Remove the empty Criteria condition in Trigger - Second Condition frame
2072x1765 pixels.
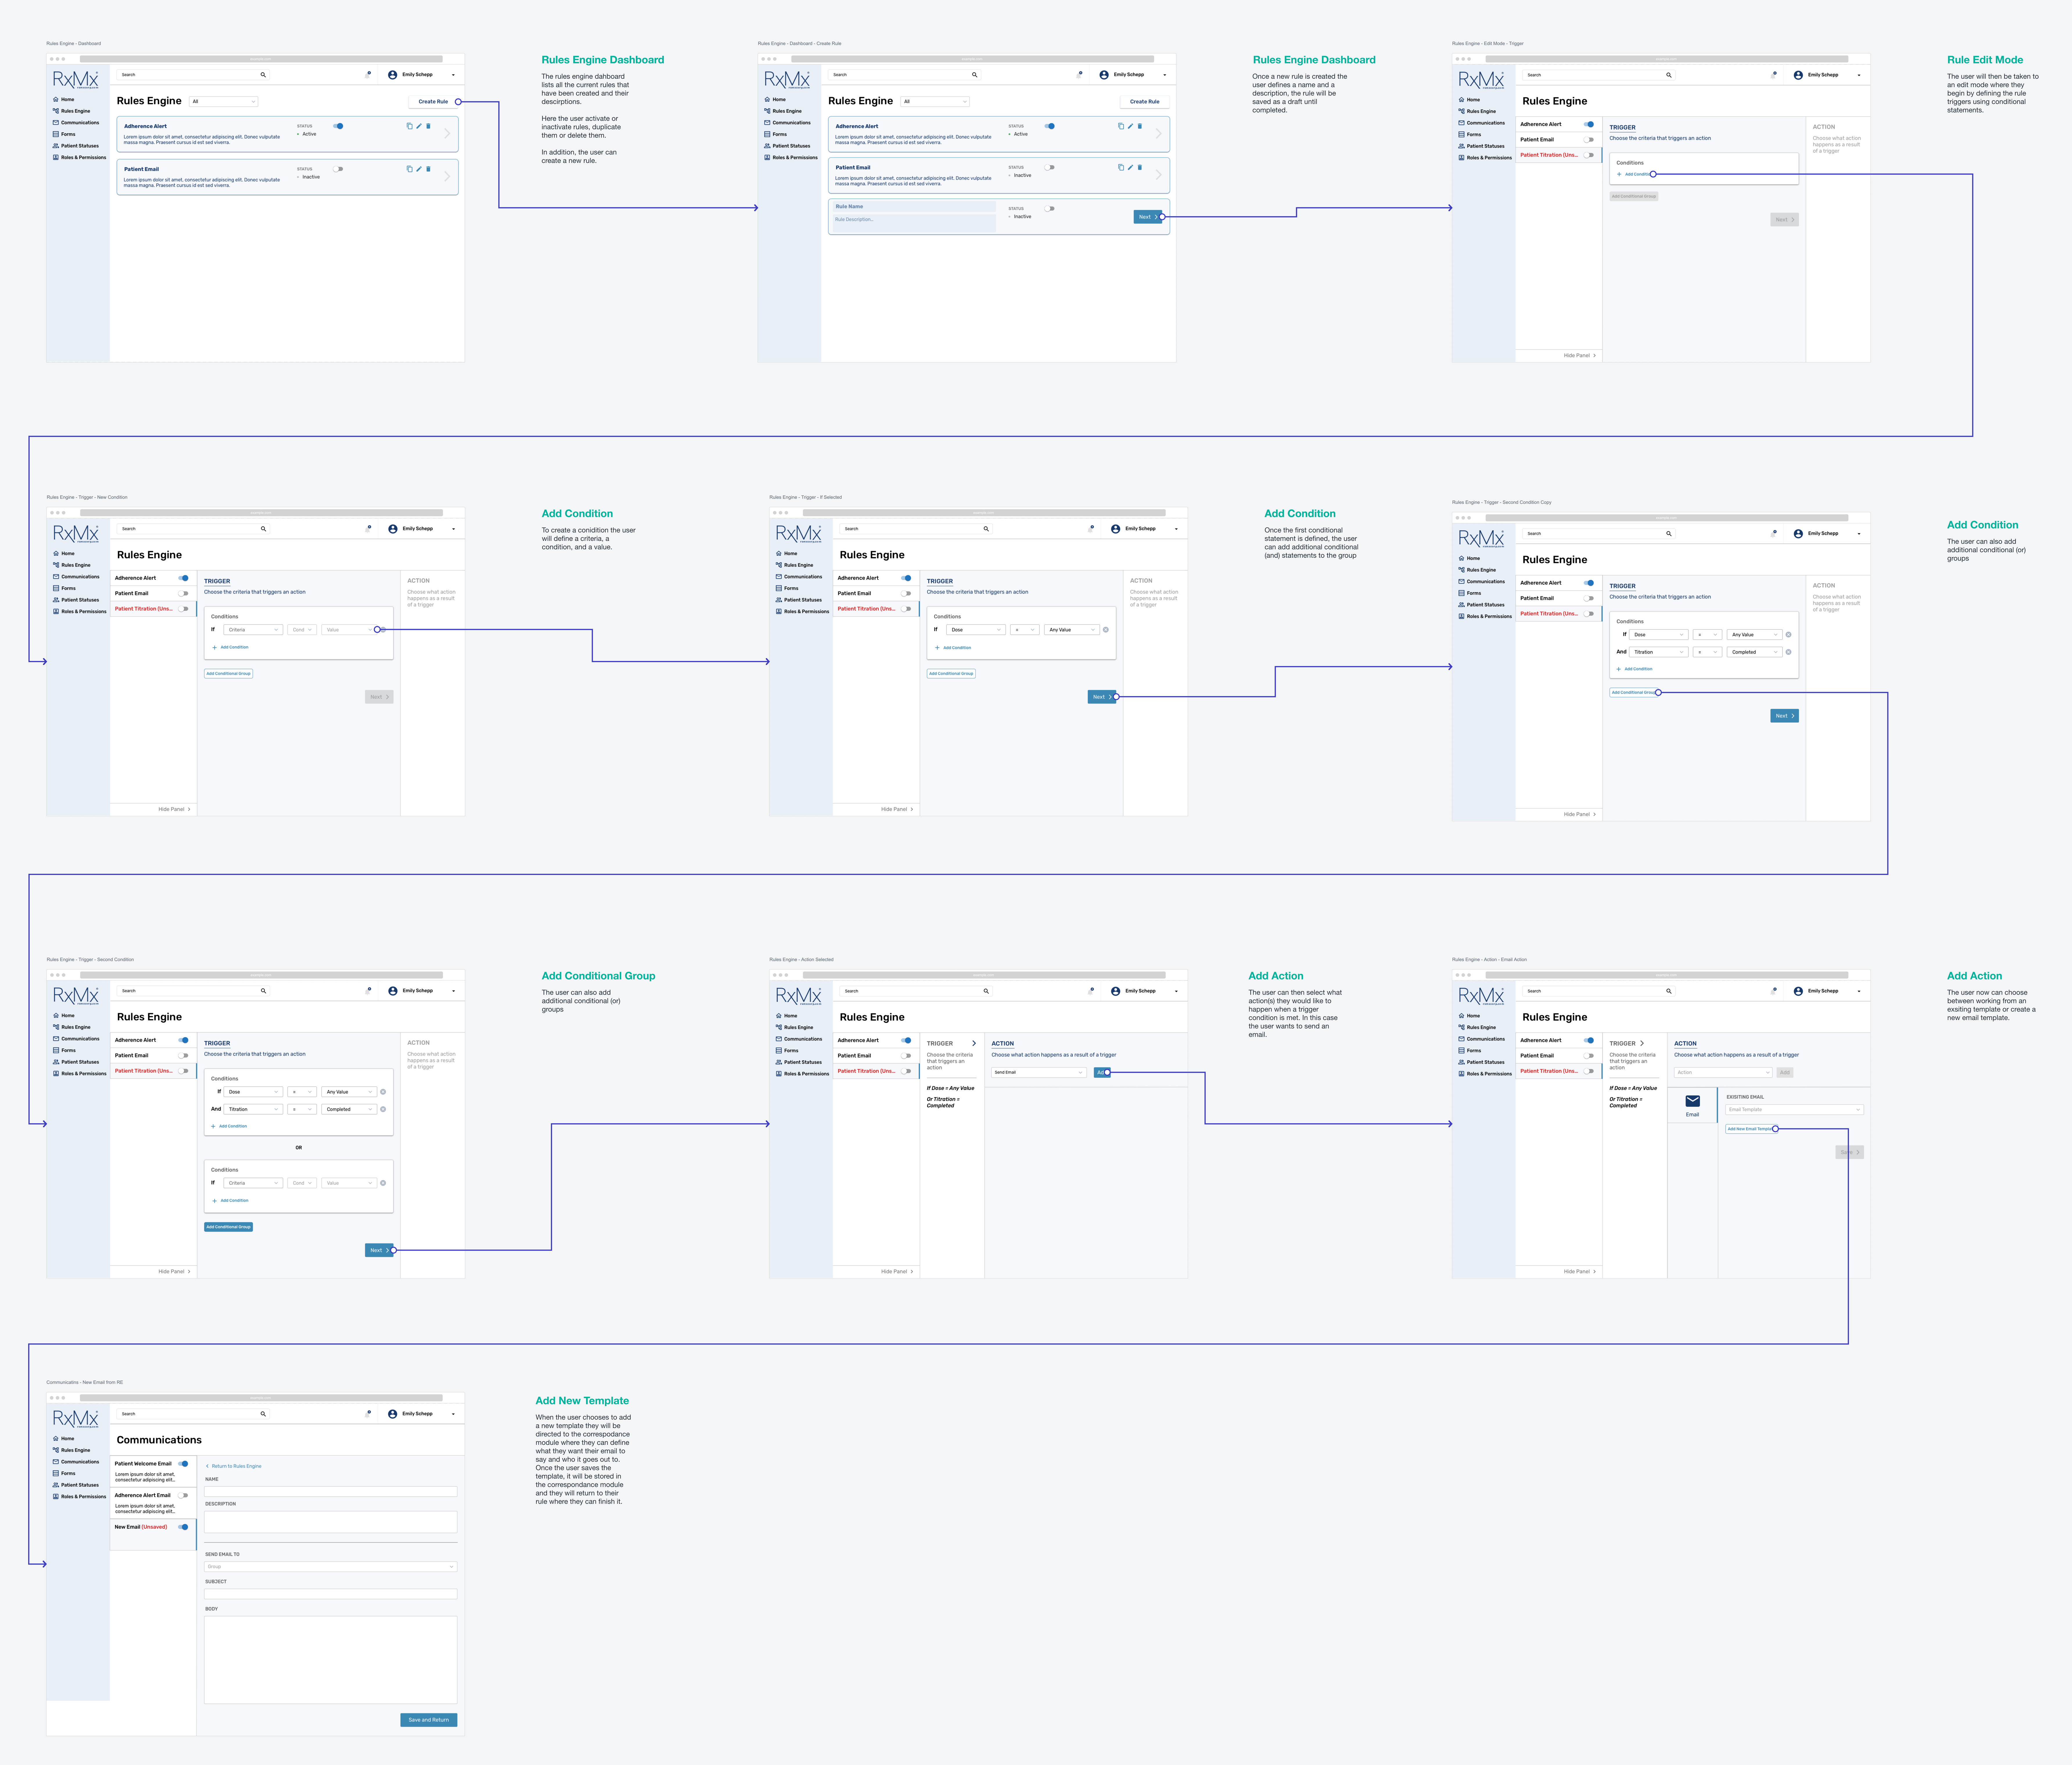383,1183
